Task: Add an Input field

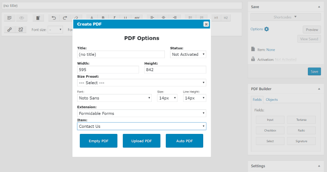Action: click(x=270, y=120)
